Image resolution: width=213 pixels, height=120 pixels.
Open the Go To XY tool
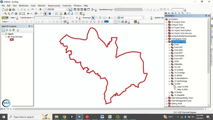72,14
